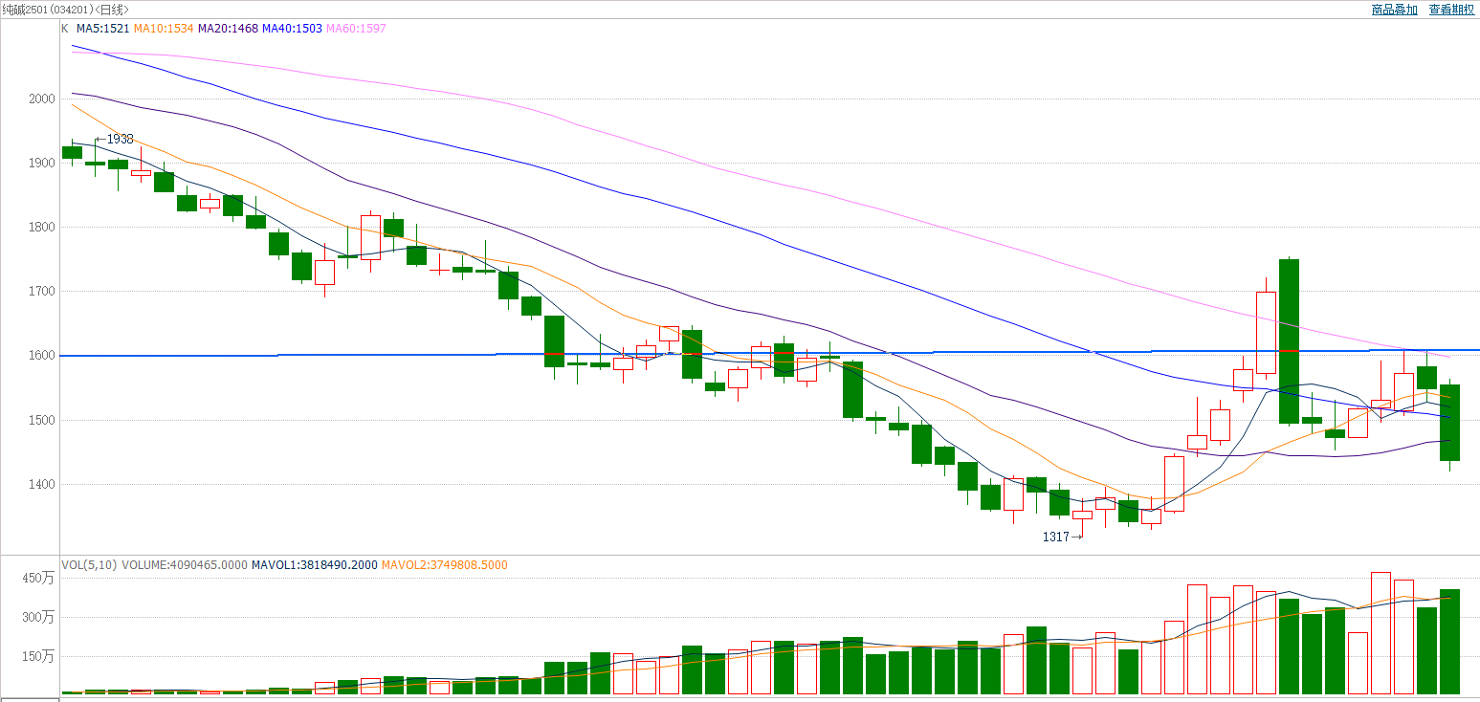The image size is (1480, 702).
Task: Choose the MA60:1597 legend label
Action: click(x=356, y=29)
